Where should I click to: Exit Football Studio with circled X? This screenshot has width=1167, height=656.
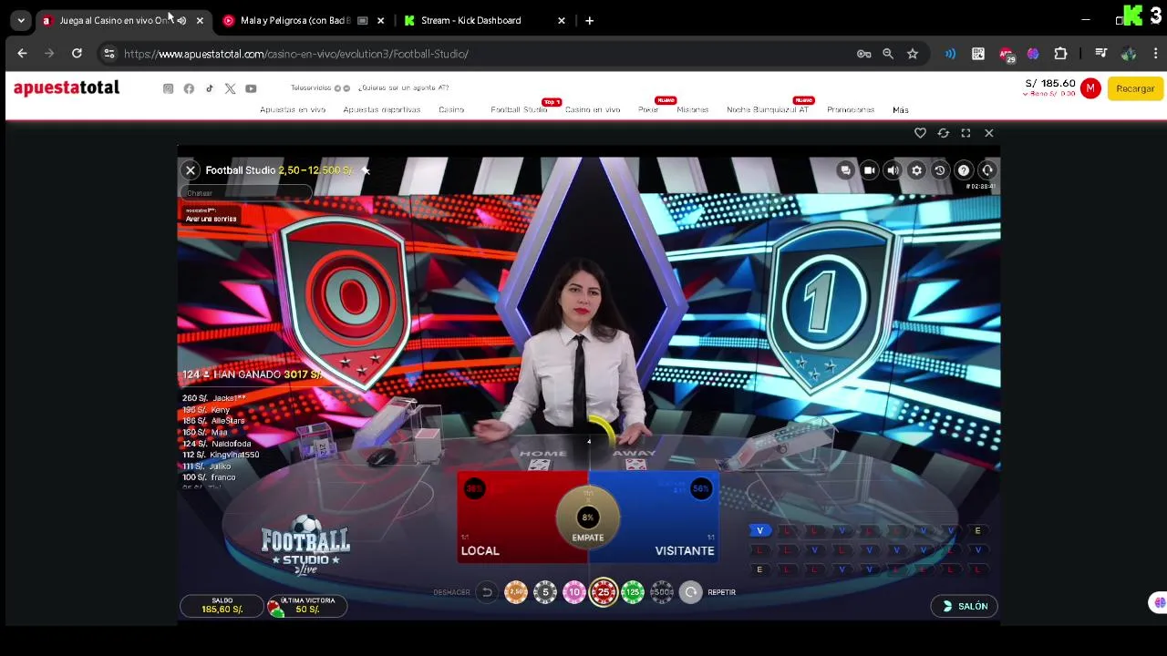(191, 170)
